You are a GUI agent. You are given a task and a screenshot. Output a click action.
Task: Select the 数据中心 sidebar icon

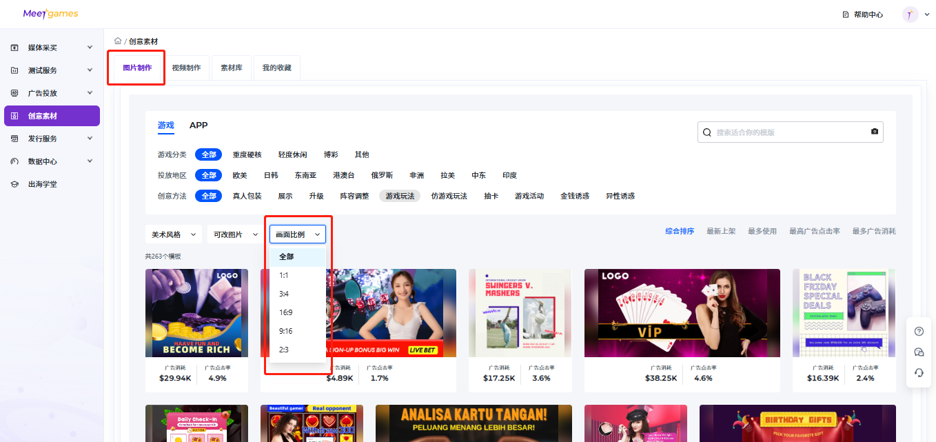15,161
